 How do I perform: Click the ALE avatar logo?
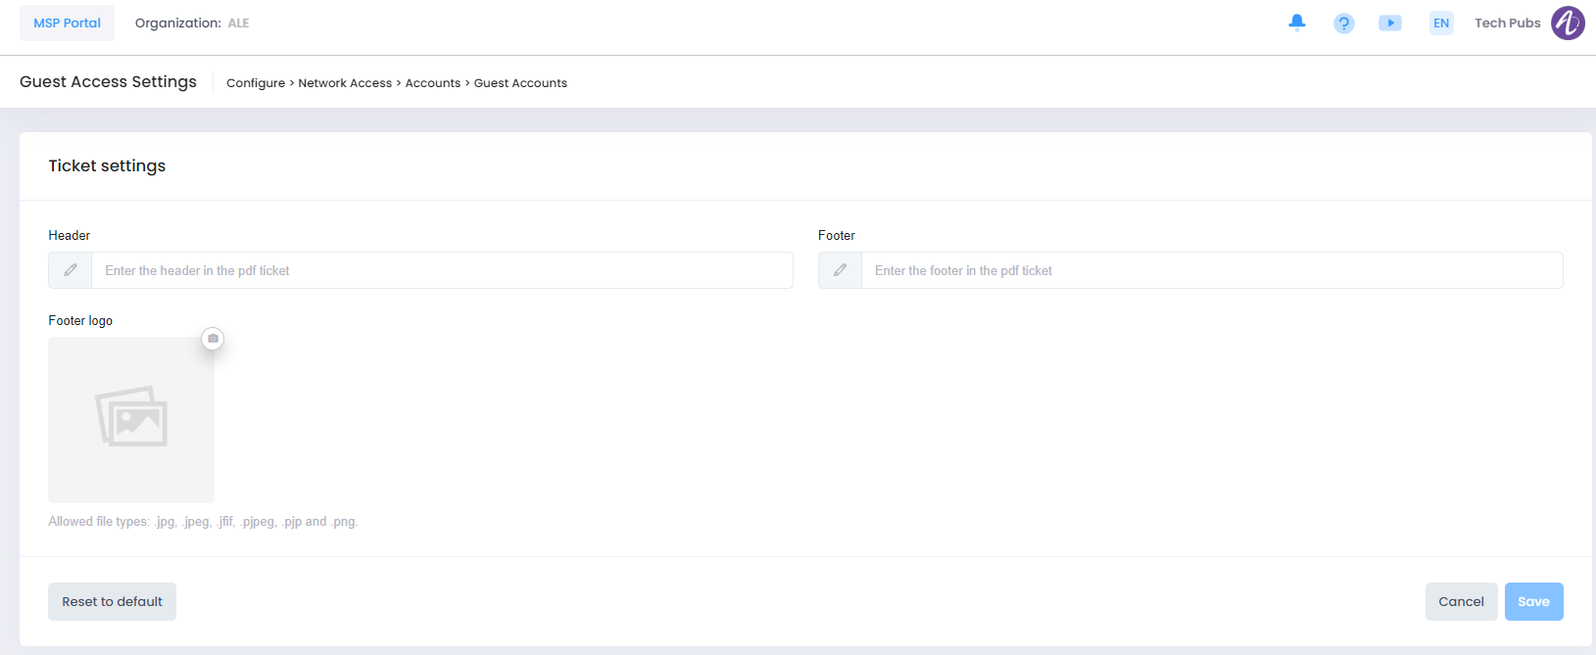point(1567,23)
